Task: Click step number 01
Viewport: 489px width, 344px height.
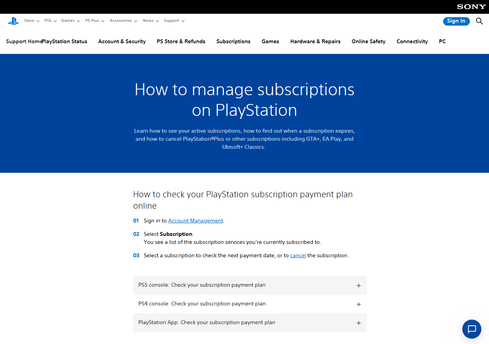Action: (136, 221)
